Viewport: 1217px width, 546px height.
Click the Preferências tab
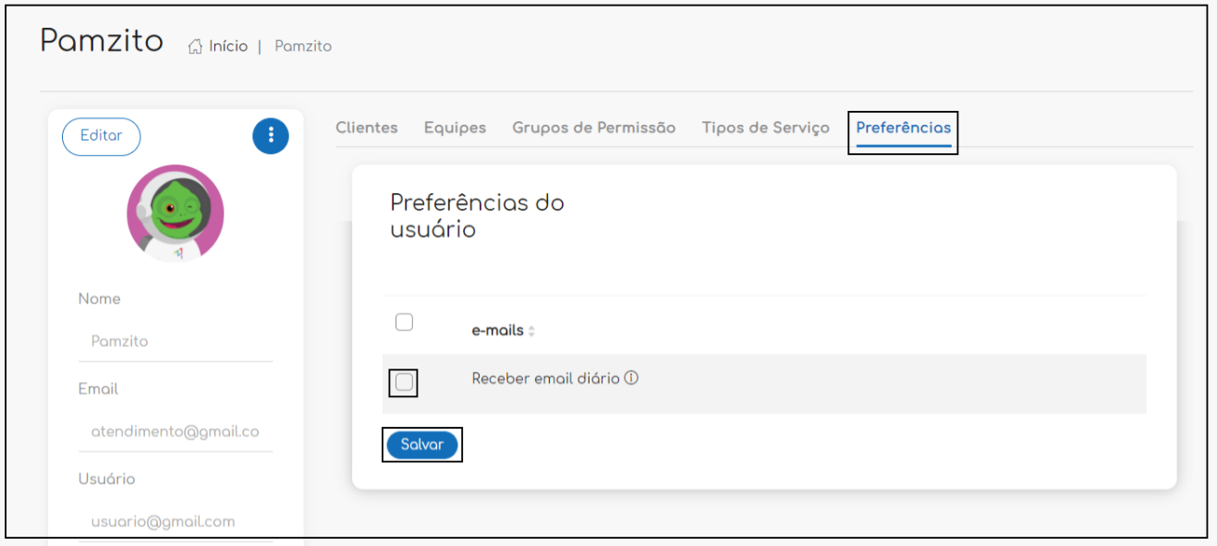(903, 127)
